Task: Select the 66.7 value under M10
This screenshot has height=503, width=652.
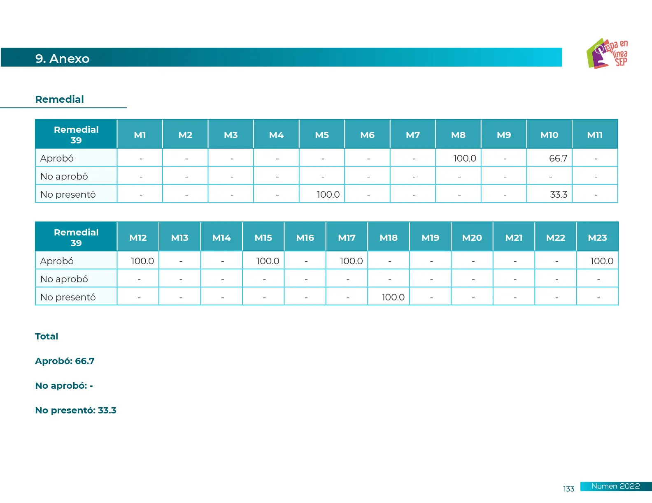Action: [x=558, y=158]
